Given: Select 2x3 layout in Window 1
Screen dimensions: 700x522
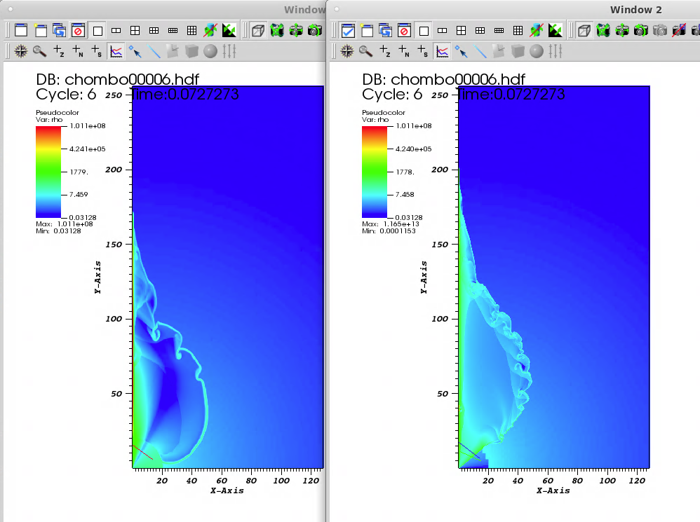Looking at the screenshot, I should (x=154, y=30).
